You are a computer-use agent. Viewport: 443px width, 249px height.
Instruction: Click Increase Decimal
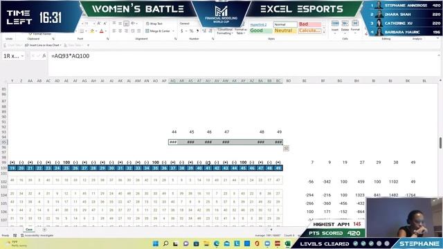(x=204, y=31)
